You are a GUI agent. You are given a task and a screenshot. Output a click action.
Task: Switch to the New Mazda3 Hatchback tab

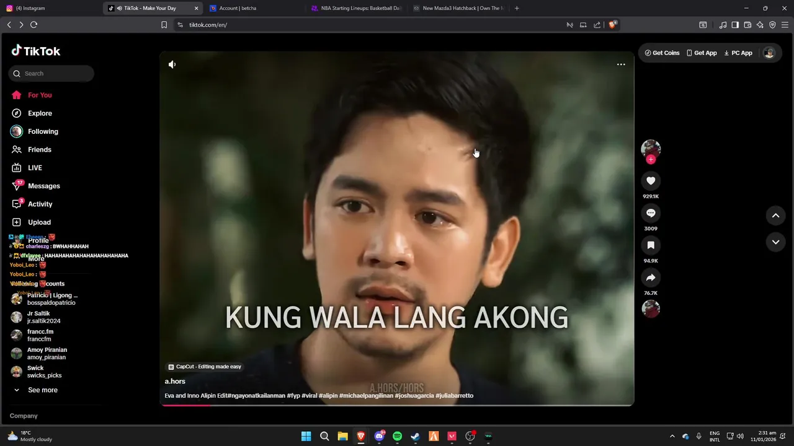(x=459, y=8)
